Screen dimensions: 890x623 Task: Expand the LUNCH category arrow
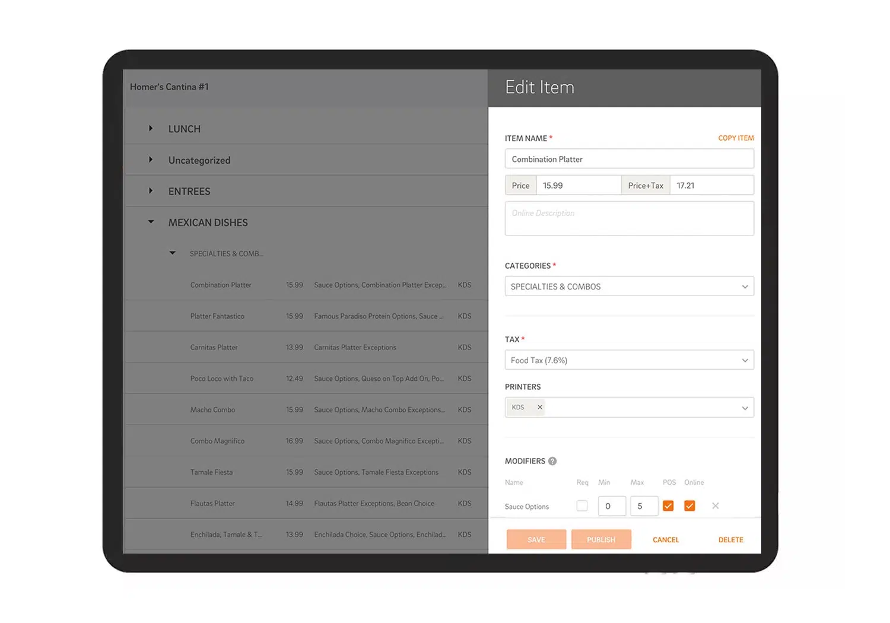(x=151, y=128)
